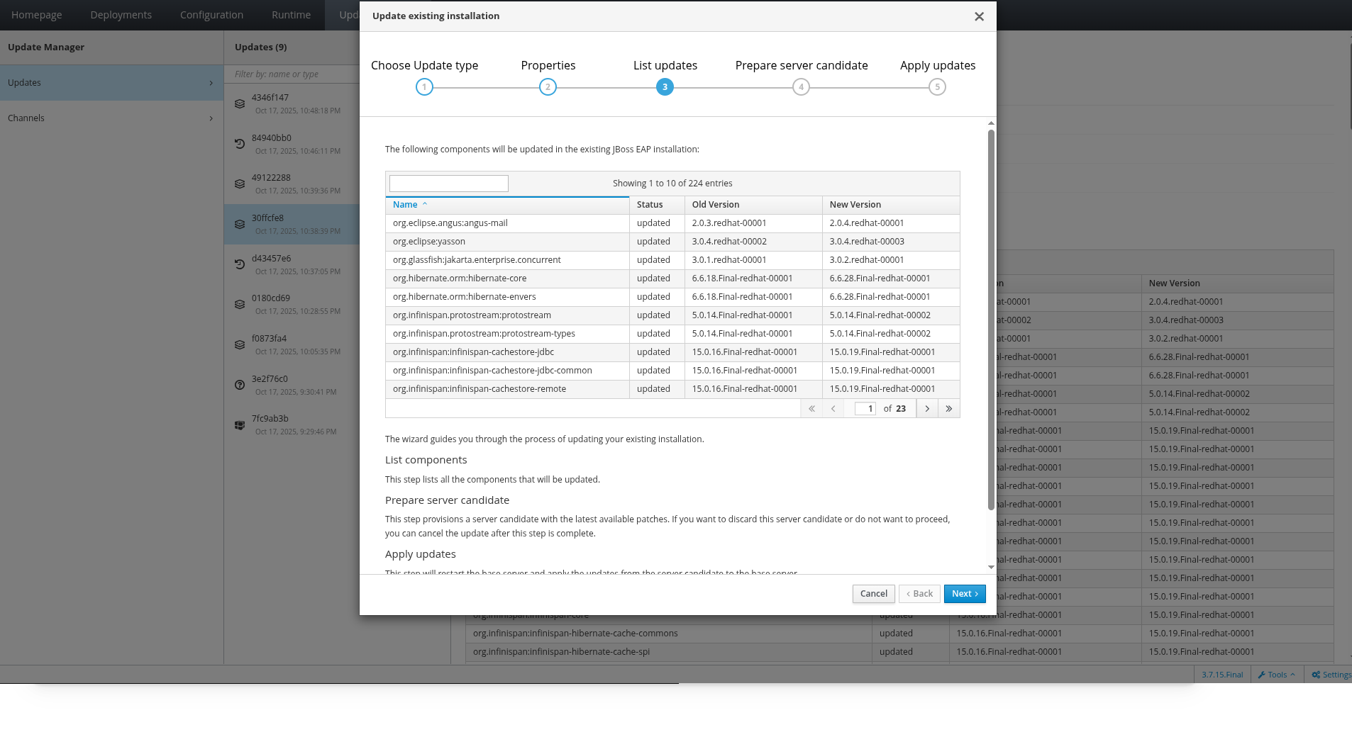Select the org.infinispan:infinispan-cachestore-remote row
The width and height of the screenshot is (1352, 737).
click(672, 389)
